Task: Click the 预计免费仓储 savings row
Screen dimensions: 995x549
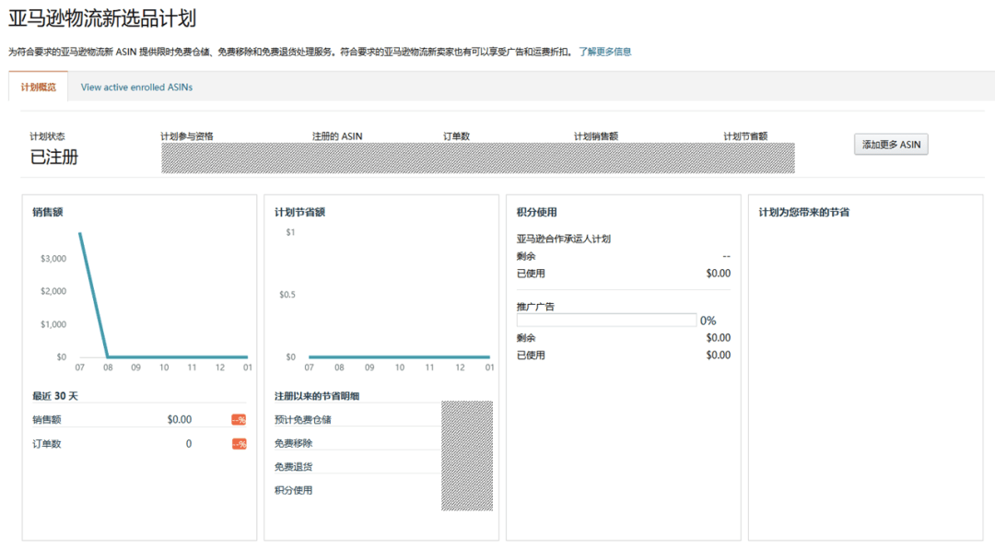Action: click(x=302, y=420)
